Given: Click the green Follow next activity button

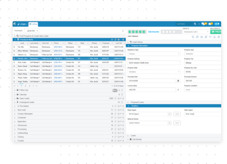Looking at the screenshot, I should pyautogui.click(x=216, y=32).
